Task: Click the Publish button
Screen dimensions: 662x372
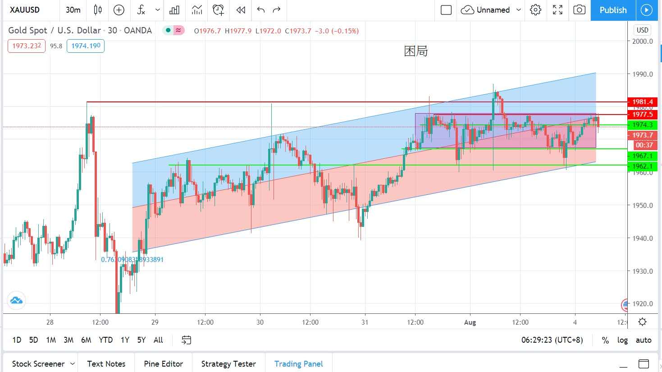Action: 612,10
